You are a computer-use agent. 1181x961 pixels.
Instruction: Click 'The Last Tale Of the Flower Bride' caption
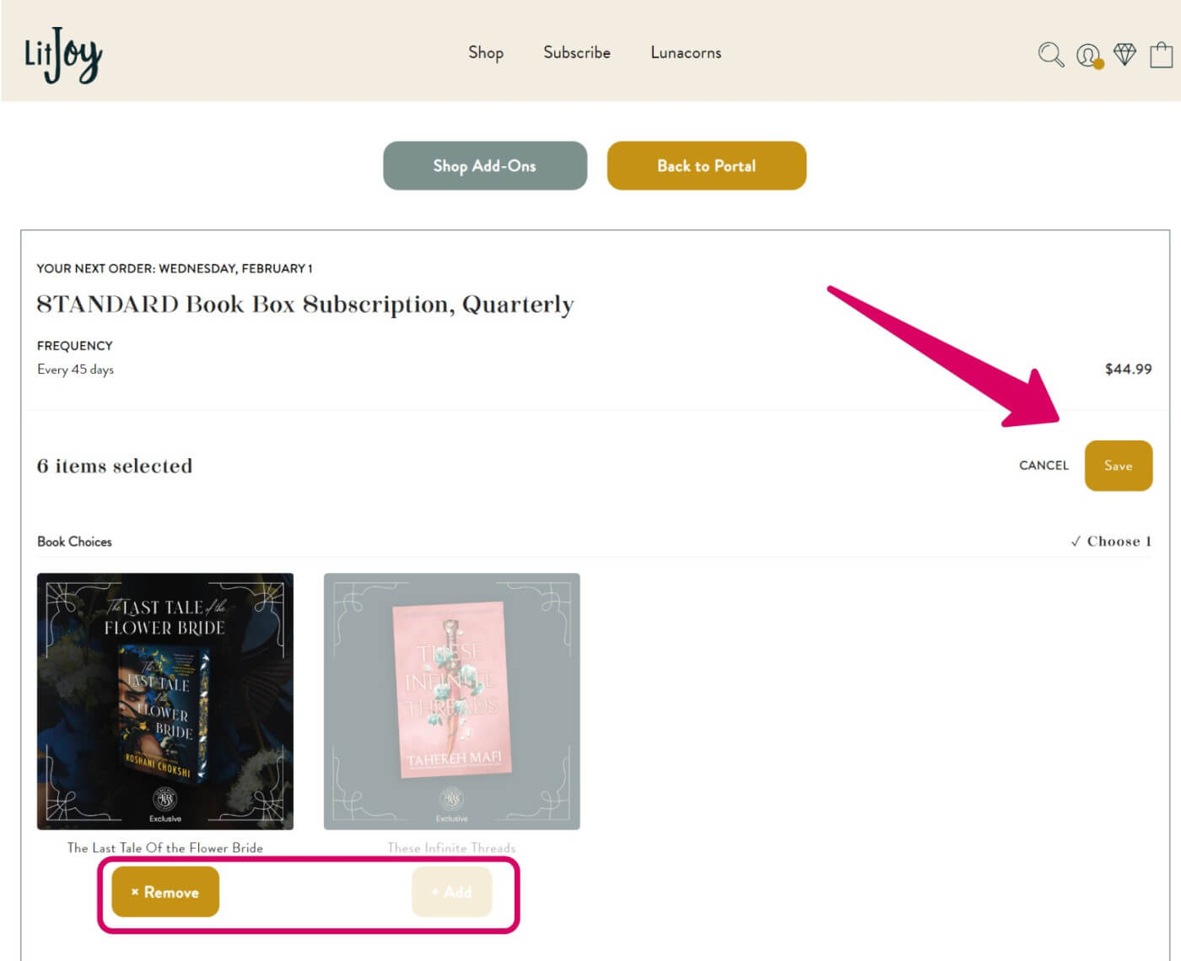click(165, 848)
